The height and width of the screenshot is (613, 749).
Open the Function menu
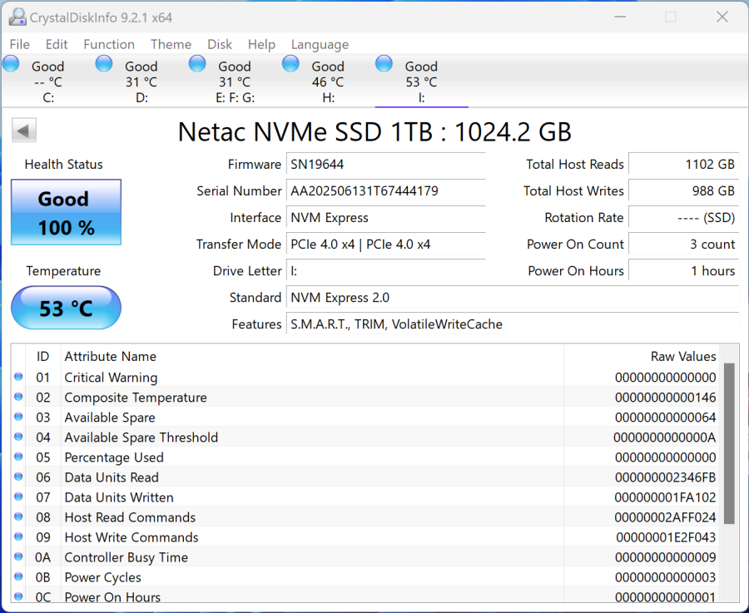click(109, 44)
